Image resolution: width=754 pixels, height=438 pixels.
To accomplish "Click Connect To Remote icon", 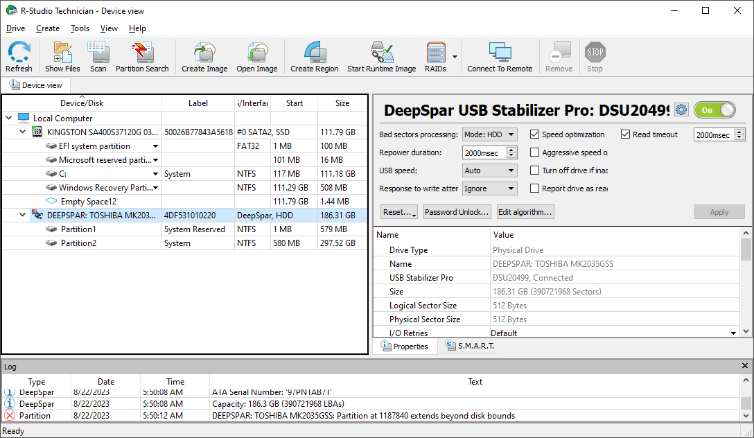I will (500, 52).
